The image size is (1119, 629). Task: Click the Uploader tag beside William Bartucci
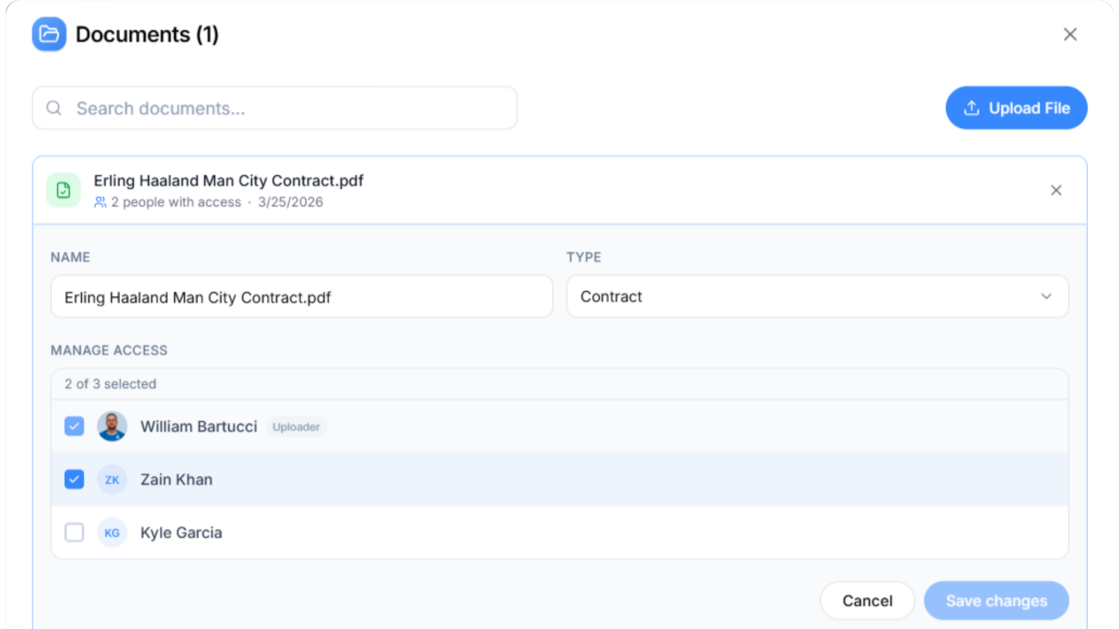296,426
